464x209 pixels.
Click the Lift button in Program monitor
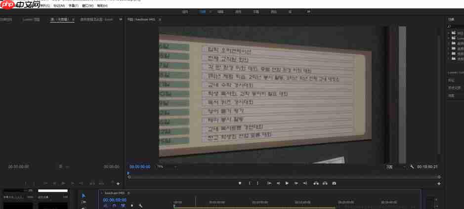tap(316, 183)
